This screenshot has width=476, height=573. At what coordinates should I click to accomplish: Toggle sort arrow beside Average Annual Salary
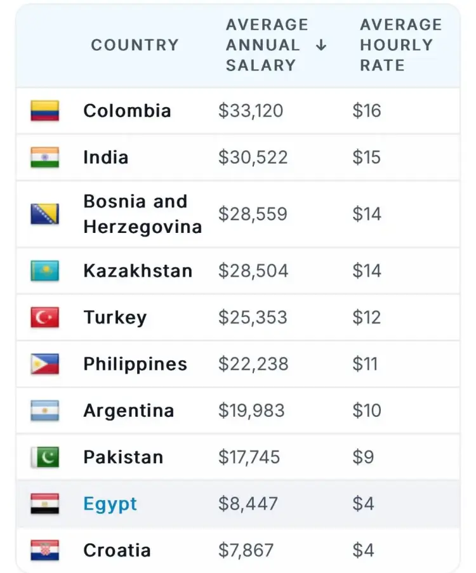pyautogui.click(x=321, y=45)
